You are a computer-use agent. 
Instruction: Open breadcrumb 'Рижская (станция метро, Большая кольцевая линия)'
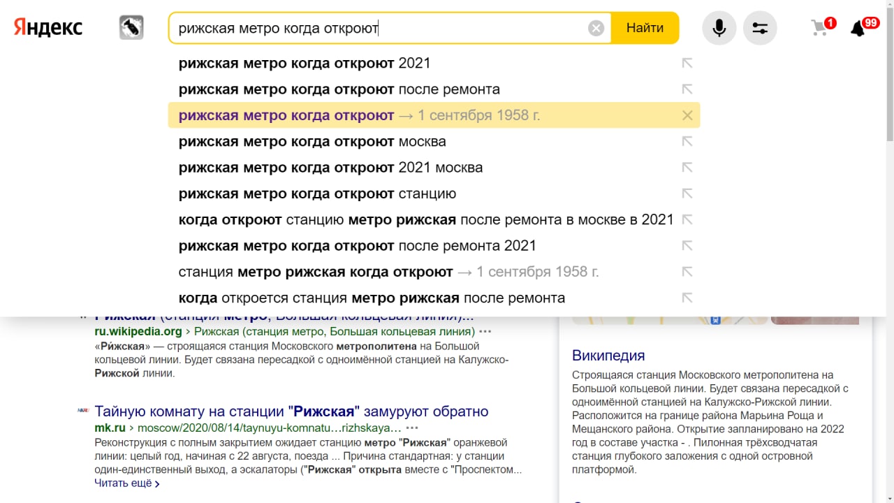[x=335, y=332]
